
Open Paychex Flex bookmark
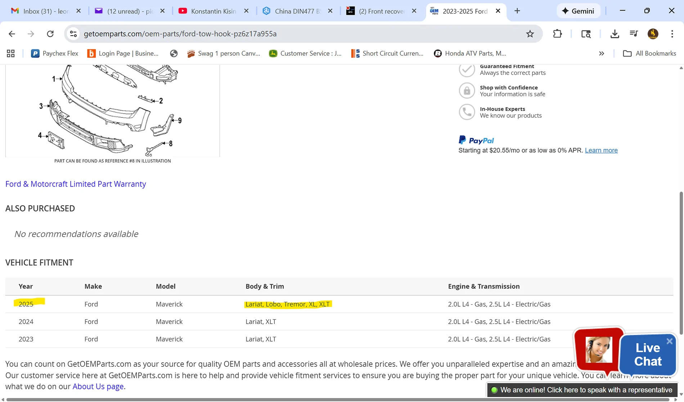click(x=55, y=53)
